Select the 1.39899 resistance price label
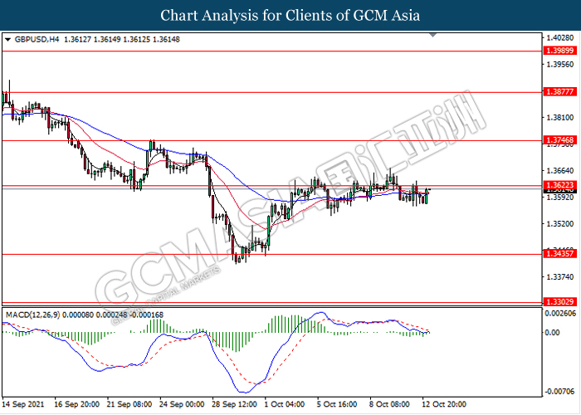Viewport: 581px width, 415px height. point(560,51)
